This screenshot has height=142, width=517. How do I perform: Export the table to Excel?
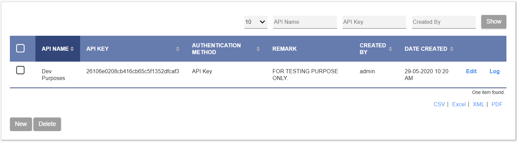point(459,104)
